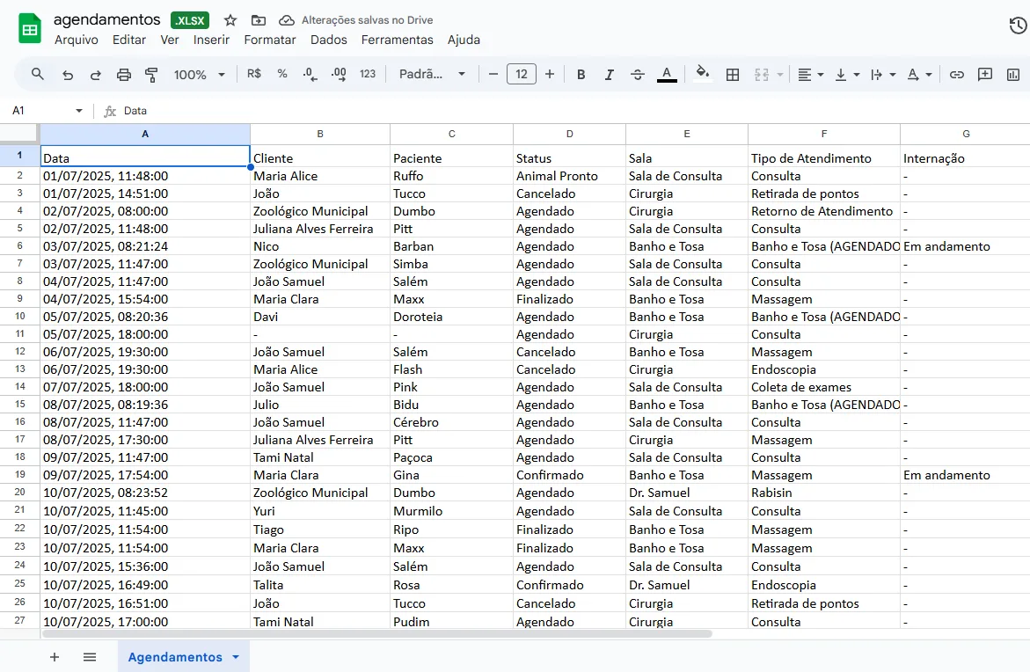Click the insert link icon

click(x=956, y=75)
